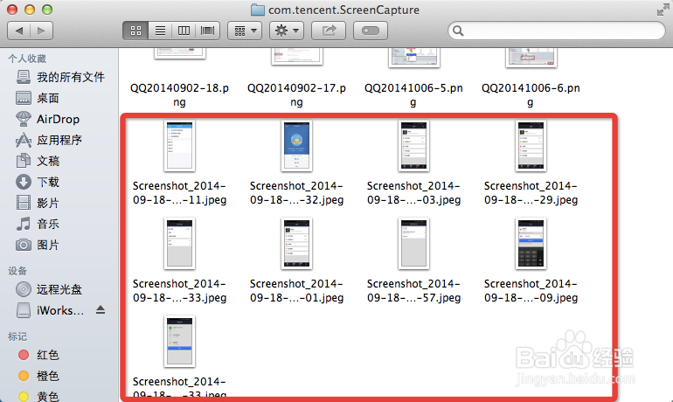
Task: Open 应用程序 in the sidebar
Action: tap(48, 141)
